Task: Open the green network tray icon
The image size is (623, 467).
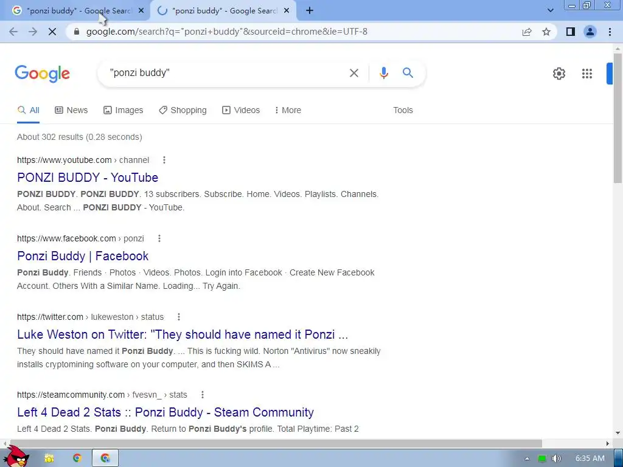Action: coord(542,458)
